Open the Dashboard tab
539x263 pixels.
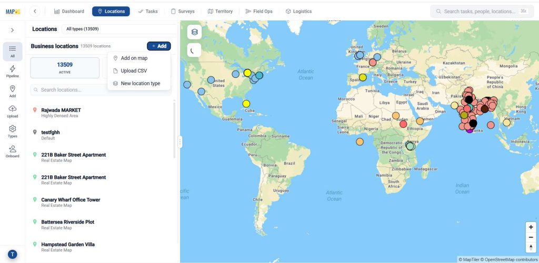(x=69, y=12)
